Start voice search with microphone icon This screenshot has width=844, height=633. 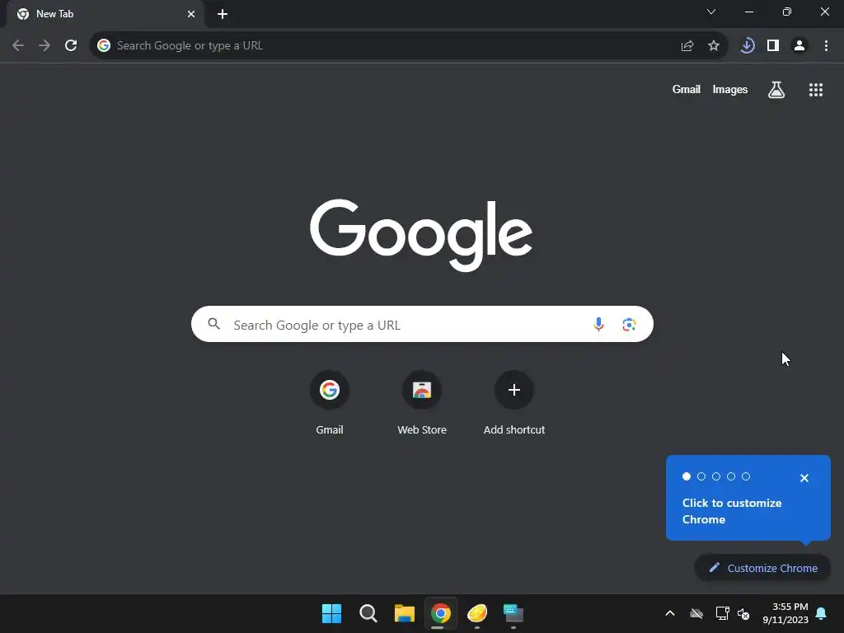[598, 325]
